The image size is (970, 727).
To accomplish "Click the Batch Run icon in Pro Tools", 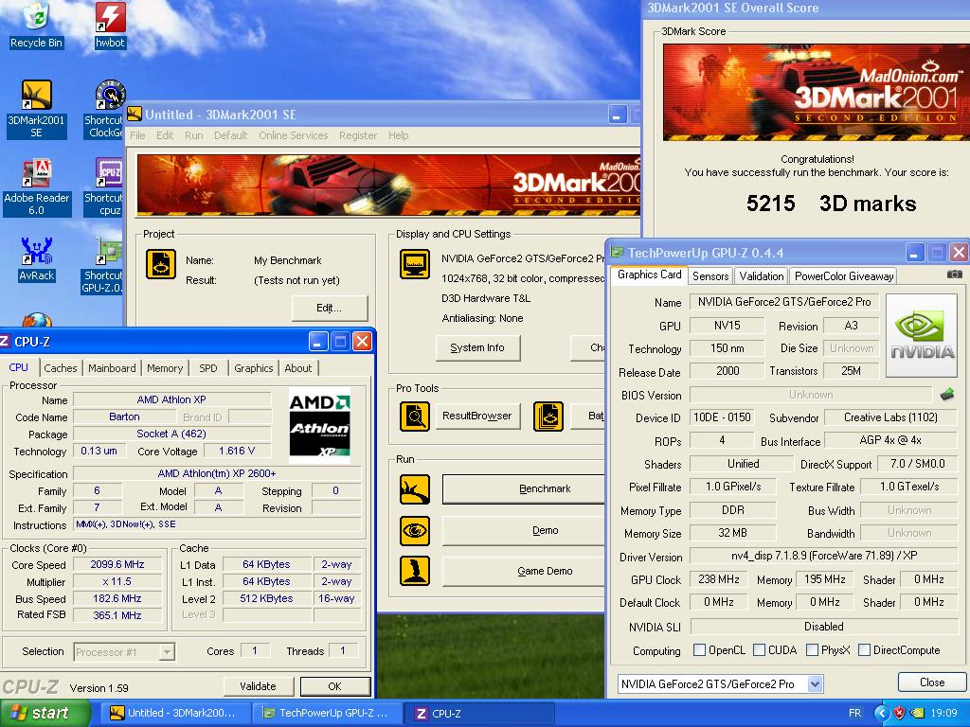I will click(x=548, y=417).
